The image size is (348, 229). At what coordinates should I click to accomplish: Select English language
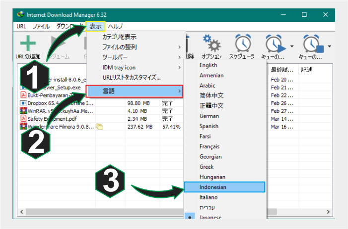coord(225,65)
